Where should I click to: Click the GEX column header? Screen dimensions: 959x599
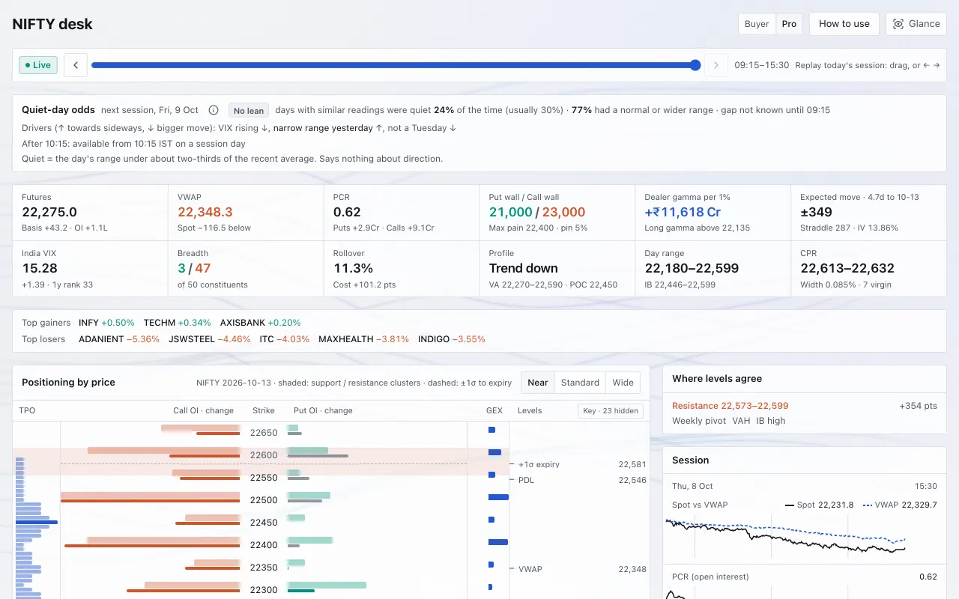[494, 410]
